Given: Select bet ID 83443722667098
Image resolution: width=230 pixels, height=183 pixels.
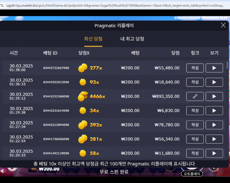Looking at the screenshot, I should click(56, 68).
